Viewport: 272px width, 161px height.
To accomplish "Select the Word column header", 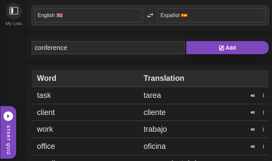I will [x=46, y=78].
